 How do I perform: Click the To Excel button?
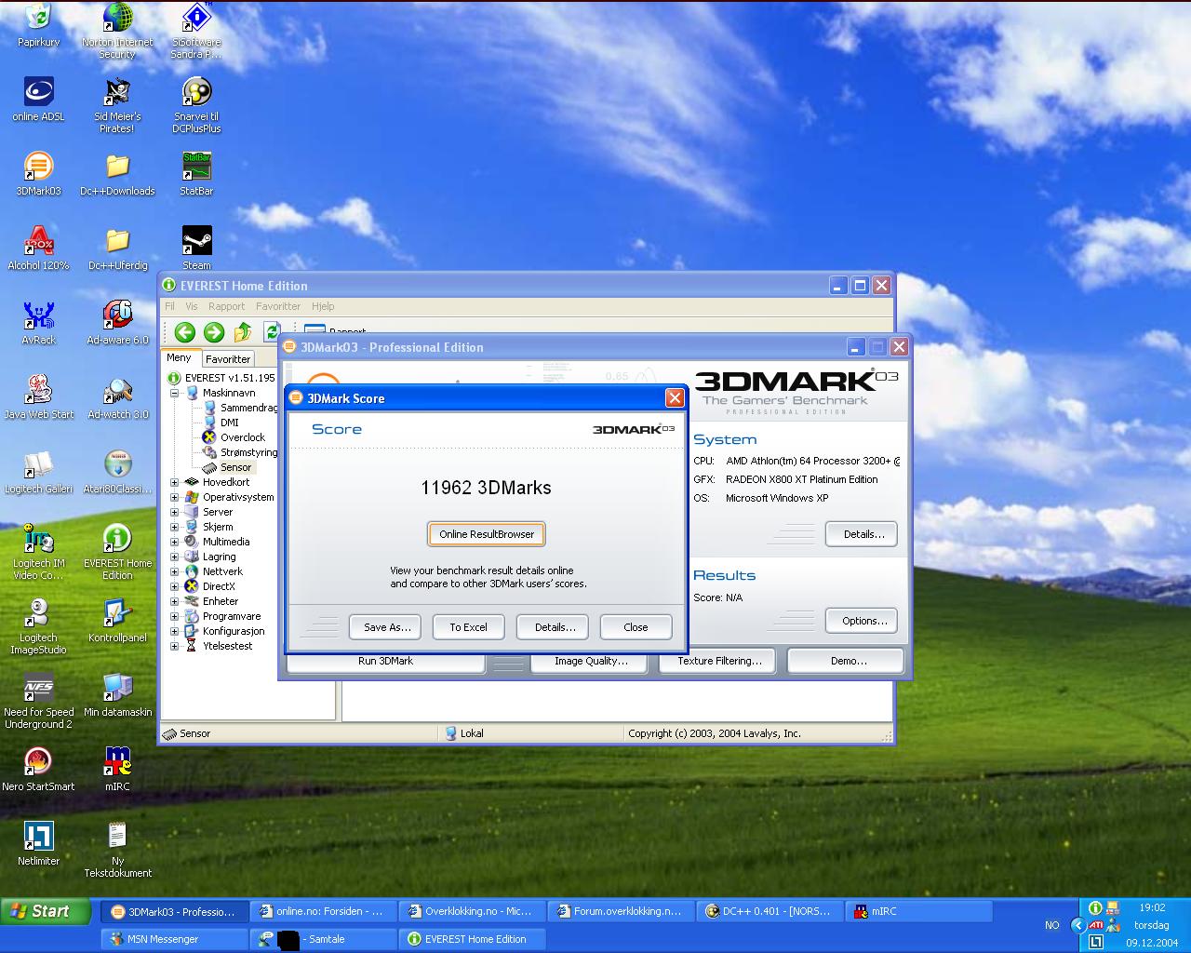(x=468, y=627)
